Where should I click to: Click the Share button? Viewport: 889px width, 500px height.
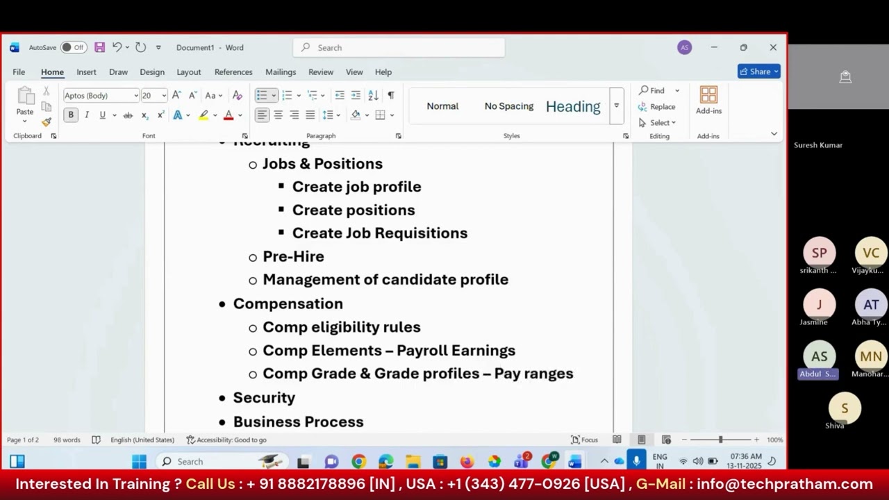click(x=759, y=72)
